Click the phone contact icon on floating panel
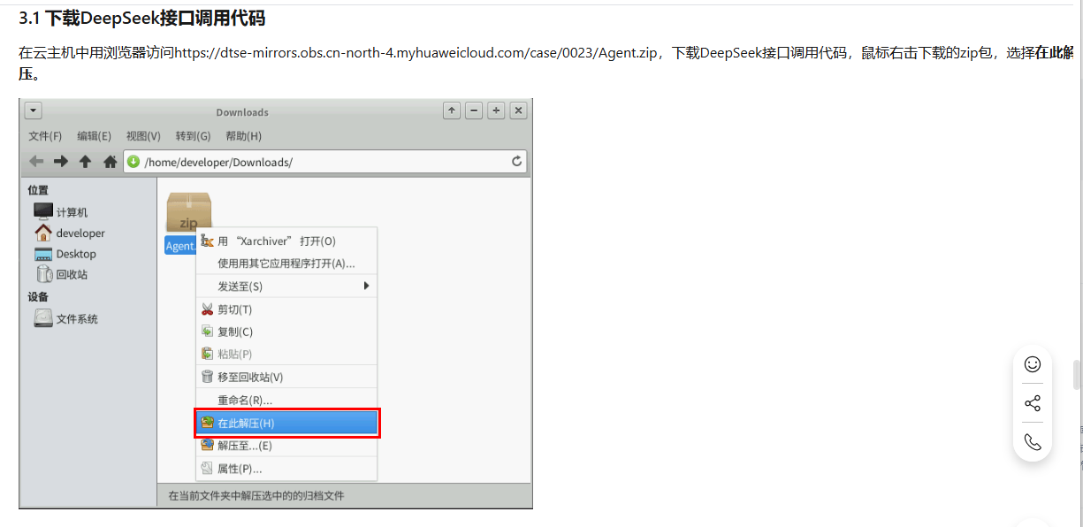 click(x=1033, y=442)
